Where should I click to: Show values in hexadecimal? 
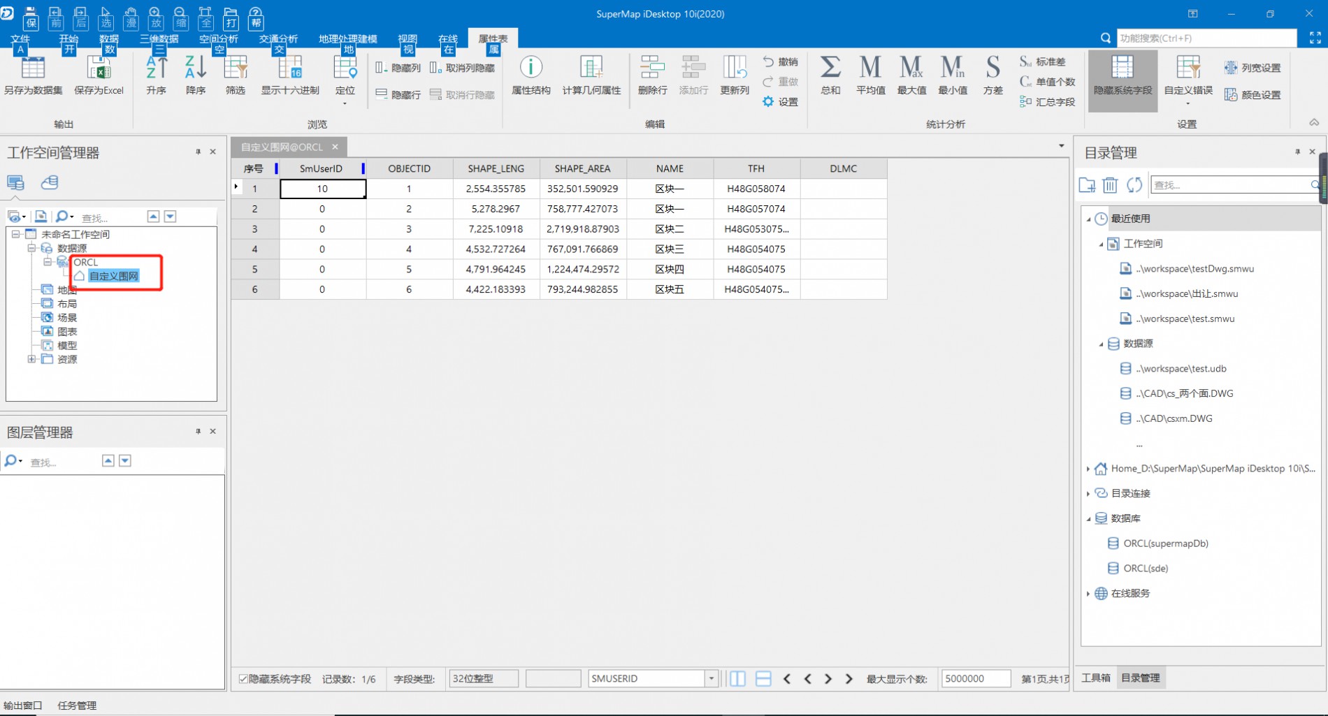[x=290, y=75]
